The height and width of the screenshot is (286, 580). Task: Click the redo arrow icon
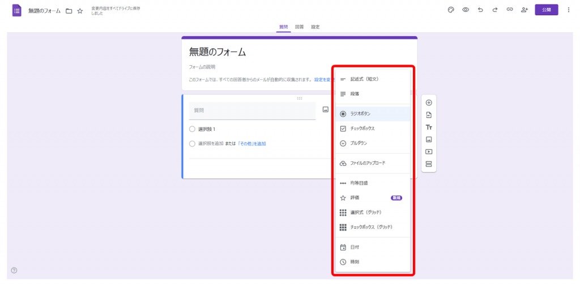494,10
